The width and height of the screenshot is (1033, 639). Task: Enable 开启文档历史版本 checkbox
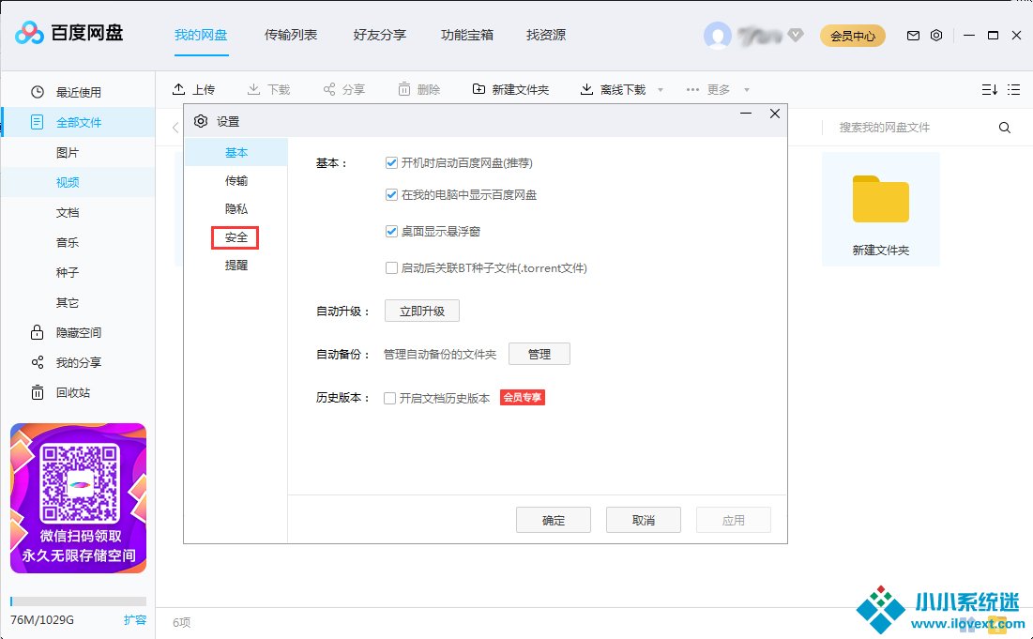click(x=390, y=399)
